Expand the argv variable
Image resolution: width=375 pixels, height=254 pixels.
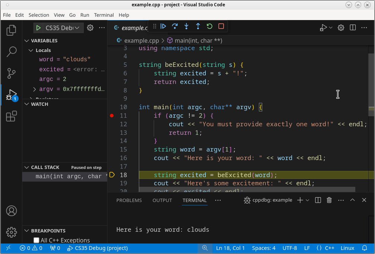[35, 89]
